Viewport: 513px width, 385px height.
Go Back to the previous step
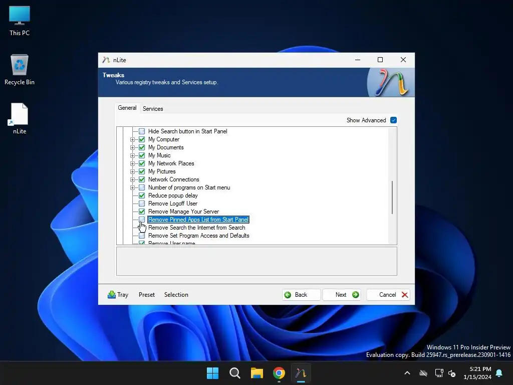[x=301, y=295]
